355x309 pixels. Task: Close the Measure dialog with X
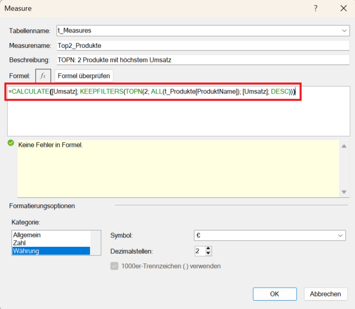tap(343, 8)
